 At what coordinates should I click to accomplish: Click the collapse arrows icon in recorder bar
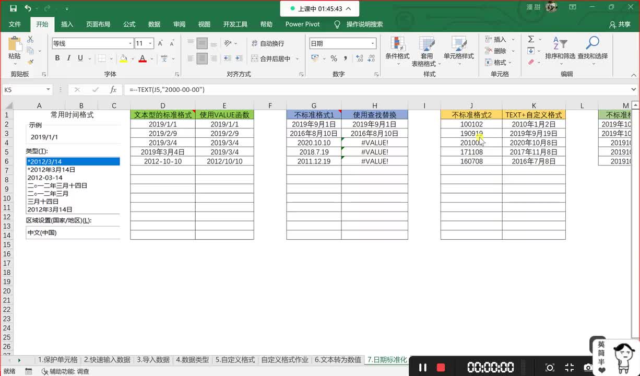(x=570, y=368)
